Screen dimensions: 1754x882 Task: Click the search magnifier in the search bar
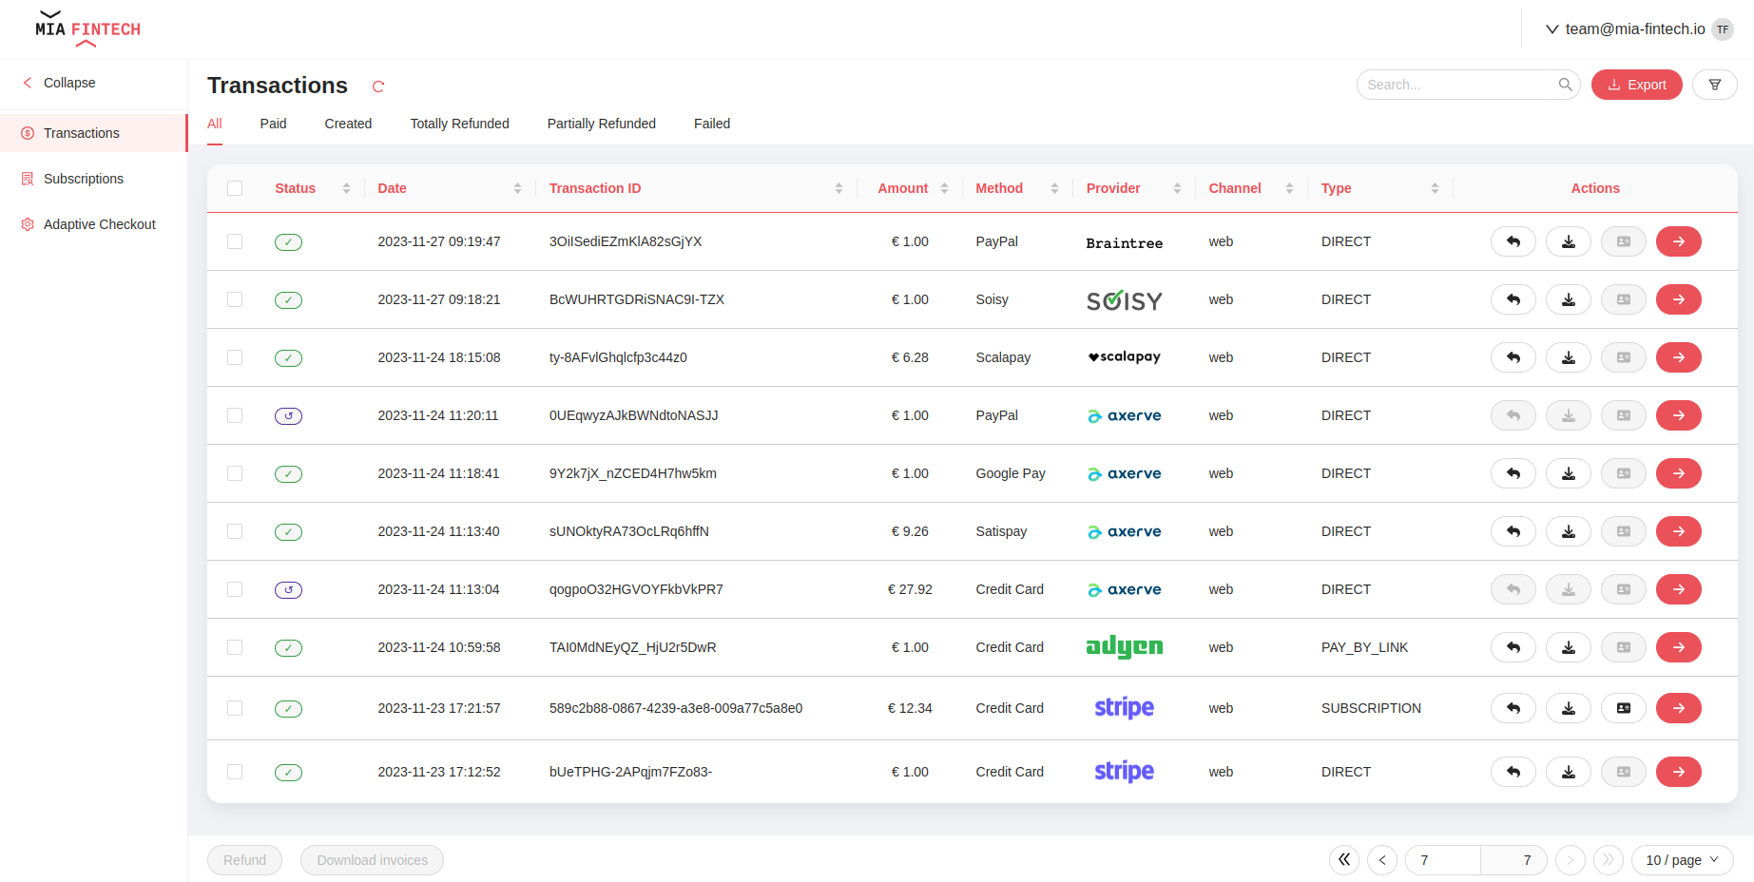[1565, 85]
